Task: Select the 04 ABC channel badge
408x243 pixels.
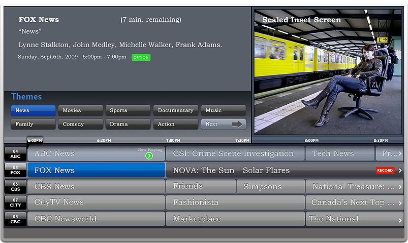Action: pos(15,154)
